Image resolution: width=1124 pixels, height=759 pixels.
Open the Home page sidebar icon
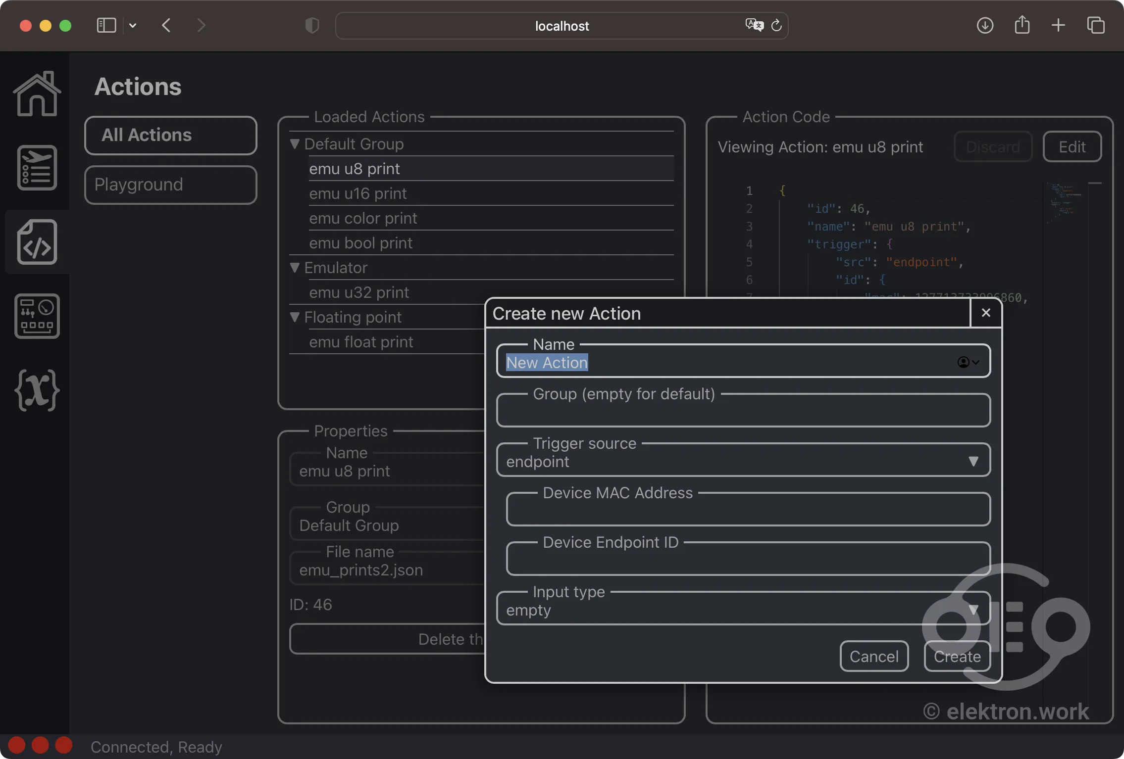click(x=37, y=93)
